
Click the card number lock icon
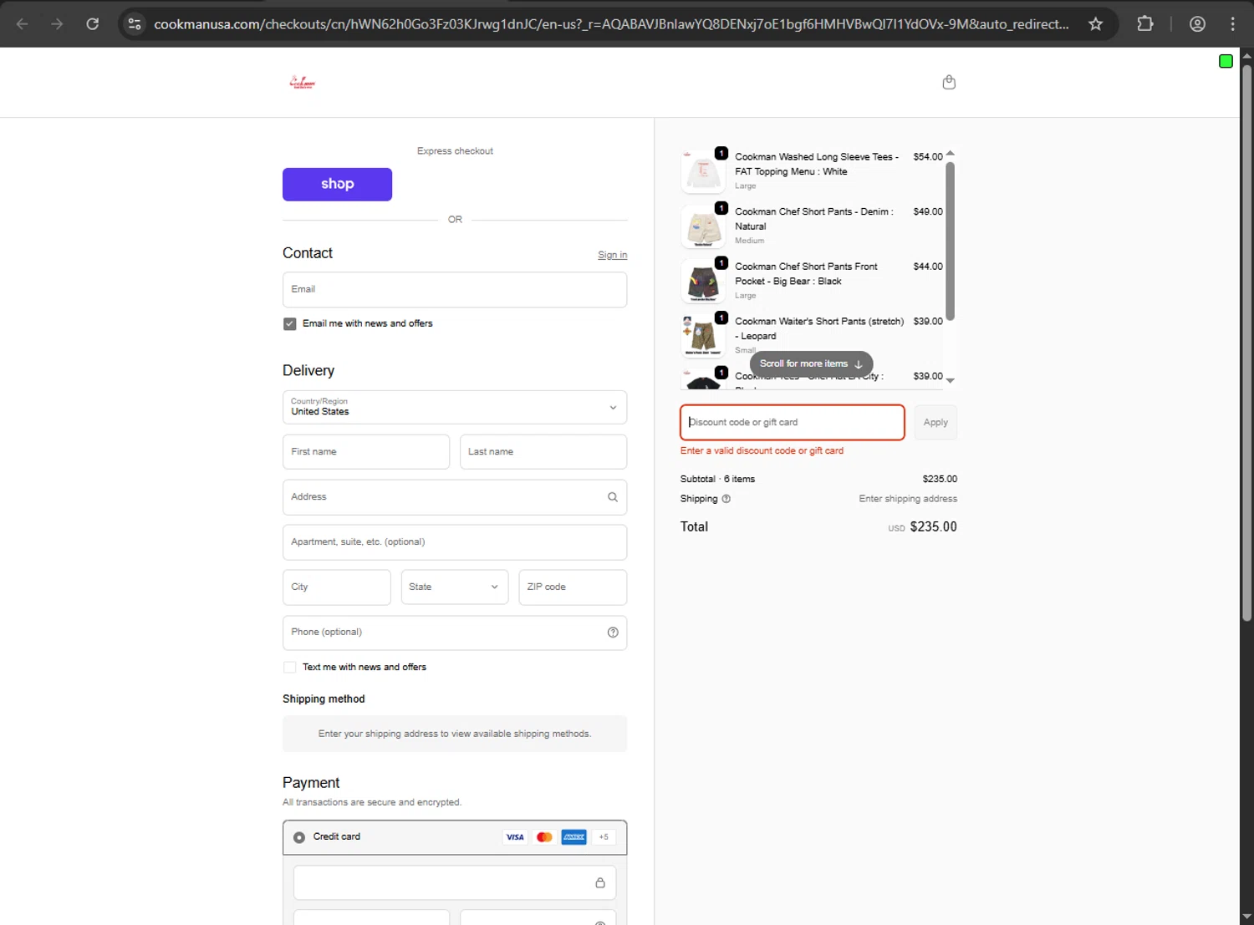point(600,882)
